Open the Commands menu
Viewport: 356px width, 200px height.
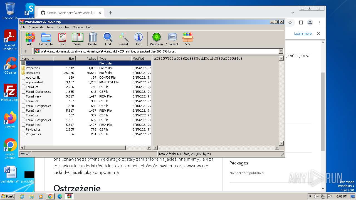(36, 27)
